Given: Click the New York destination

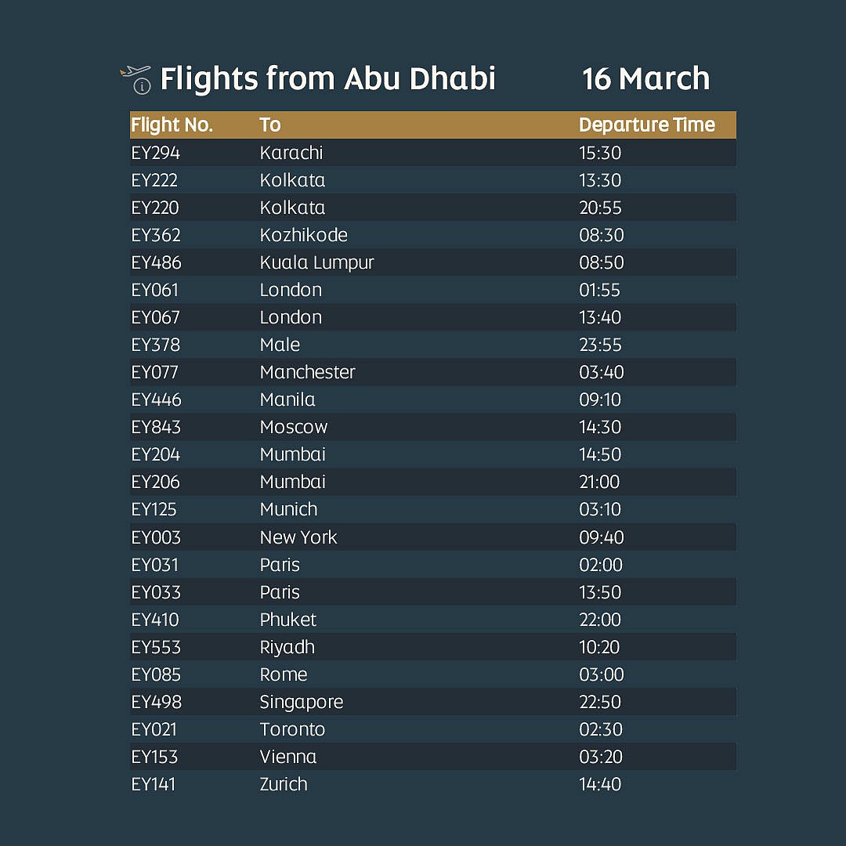Looking at the screenshot, I should click(x=298, y=537).
